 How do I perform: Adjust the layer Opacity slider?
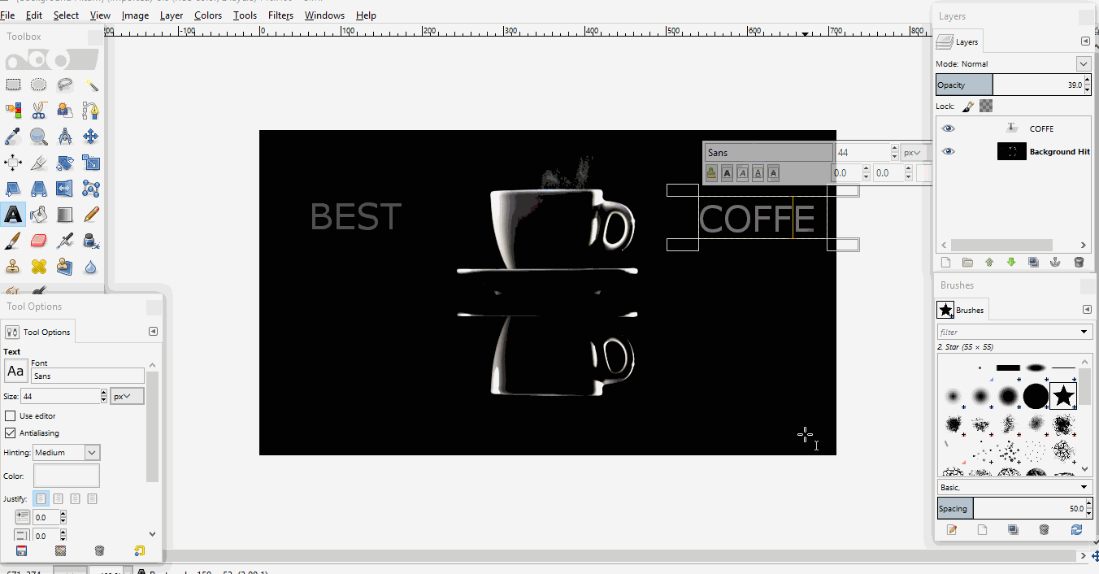1010,85
